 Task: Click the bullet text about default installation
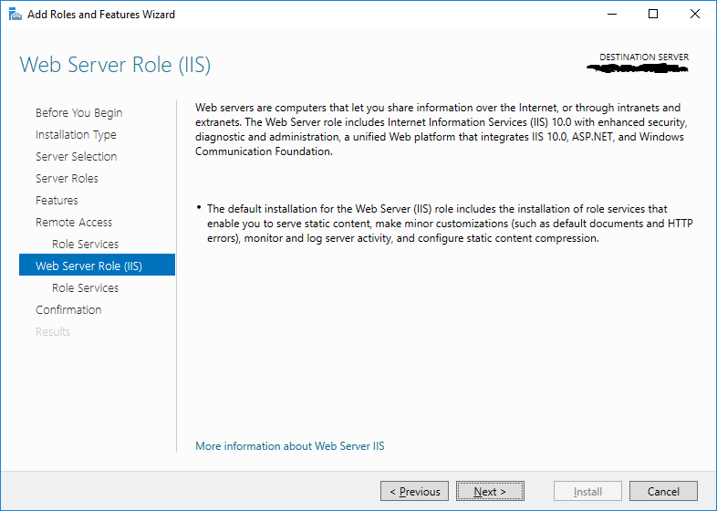[450, 224]
